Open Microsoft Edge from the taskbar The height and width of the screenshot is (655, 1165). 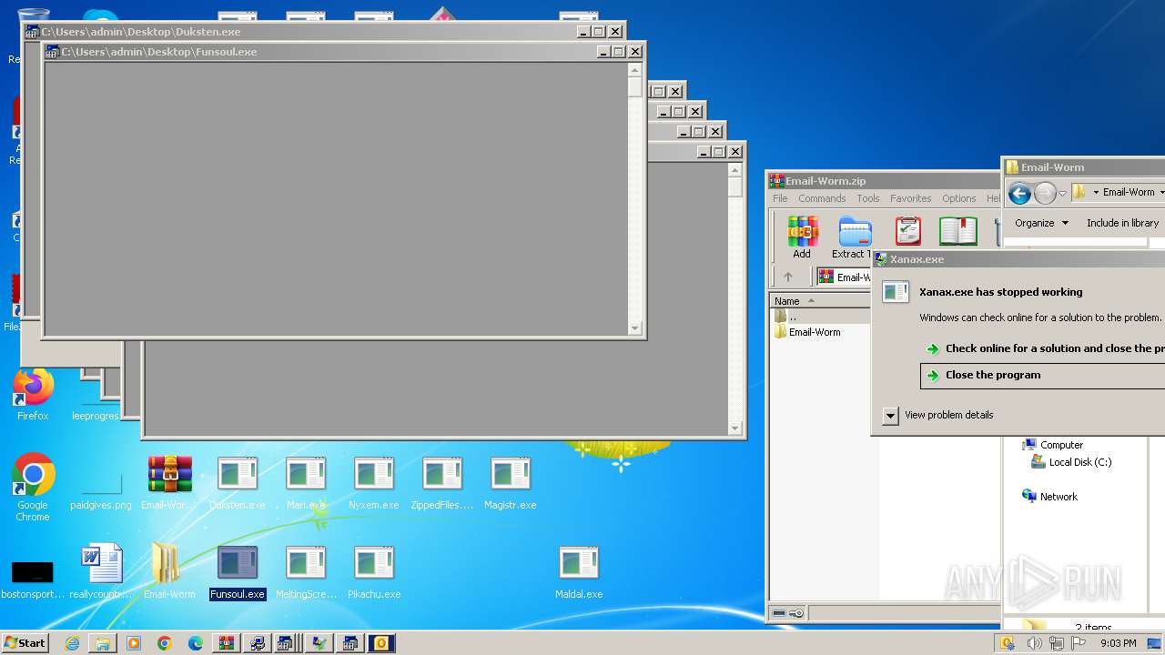(196, 643)
